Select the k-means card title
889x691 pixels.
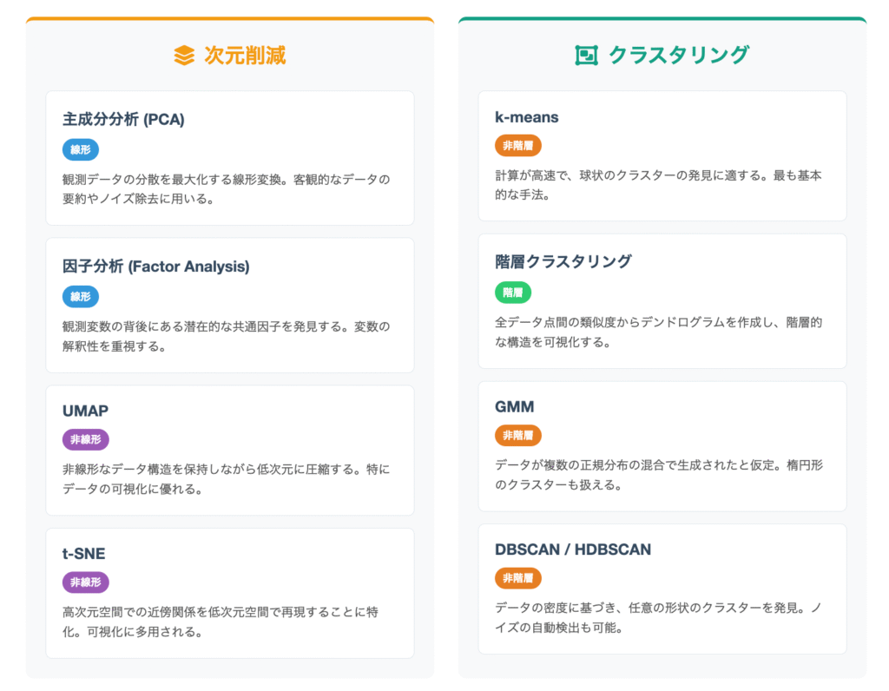tap(527, 117)
